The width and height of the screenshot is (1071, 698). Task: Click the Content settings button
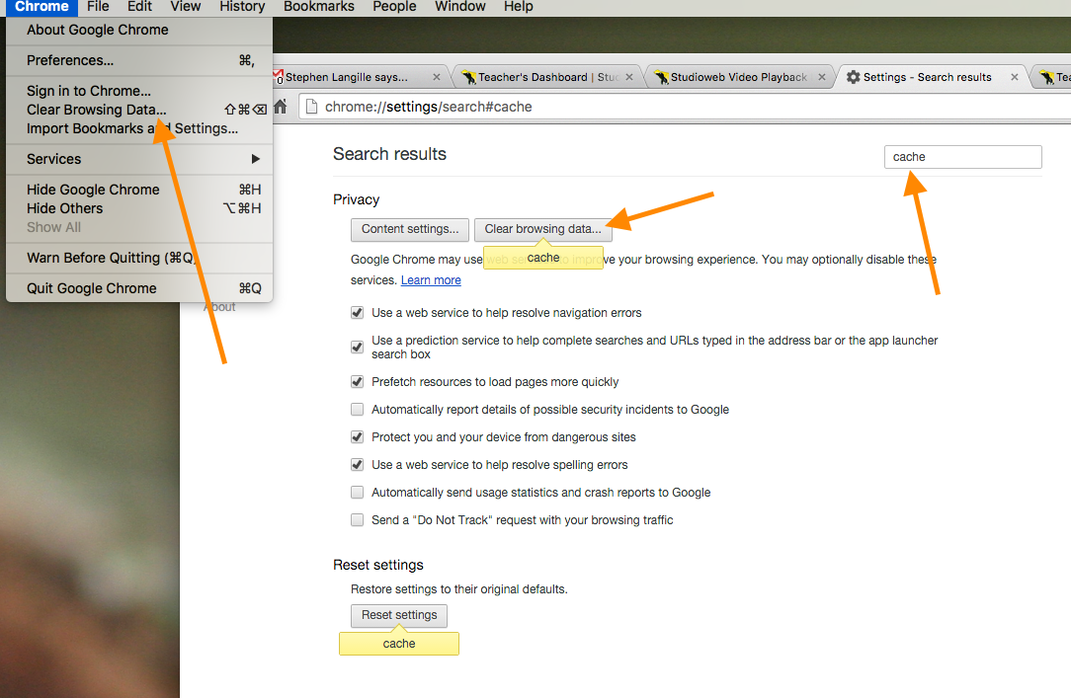410,229
